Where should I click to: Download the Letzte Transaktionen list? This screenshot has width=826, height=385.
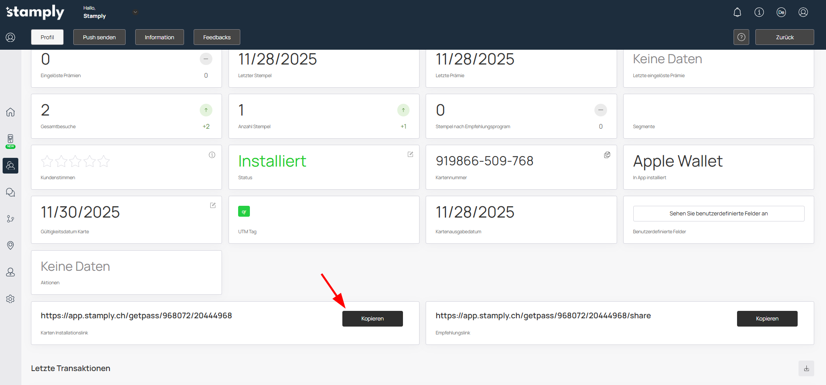tap(806, 368)
